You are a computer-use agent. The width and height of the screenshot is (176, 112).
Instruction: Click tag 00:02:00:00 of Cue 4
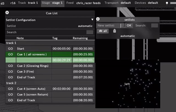62,89
